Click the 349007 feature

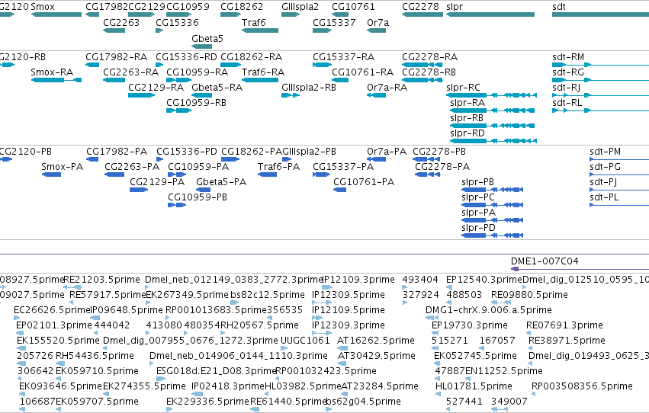coord(500,410)
